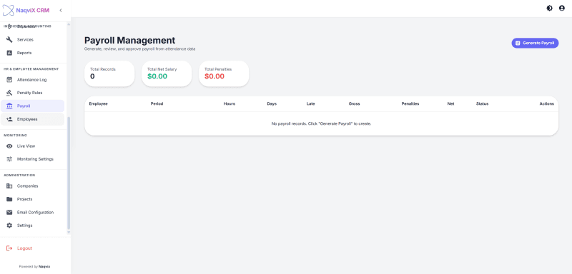Go to Projects page

point(32,199)
